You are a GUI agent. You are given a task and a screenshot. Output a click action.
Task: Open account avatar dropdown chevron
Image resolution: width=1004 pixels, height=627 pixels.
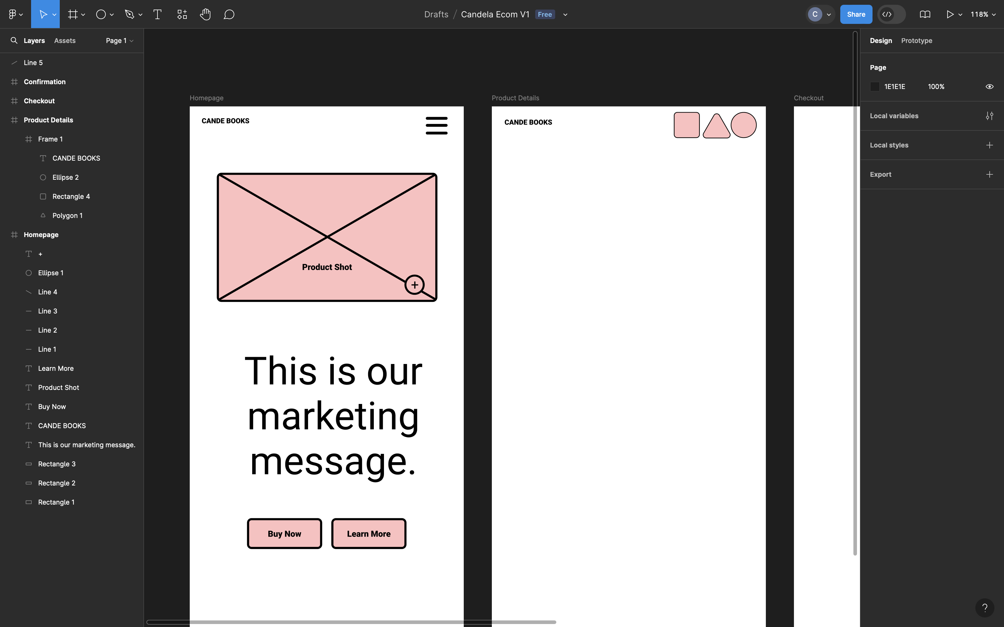pos(829,15)
